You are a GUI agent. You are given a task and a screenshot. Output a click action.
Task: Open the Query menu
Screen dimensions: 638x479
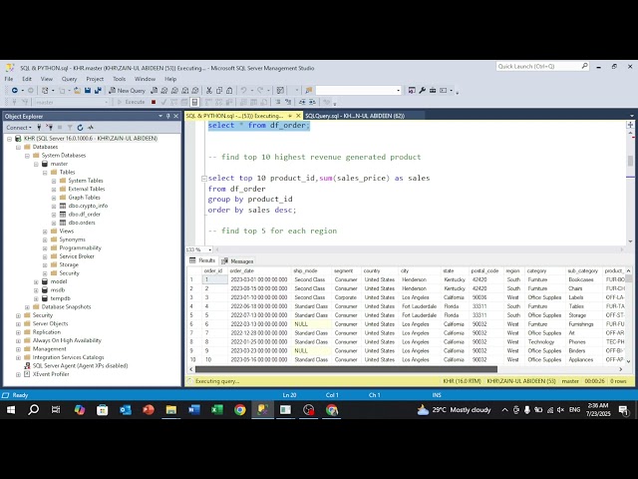(x=69, y=79)
